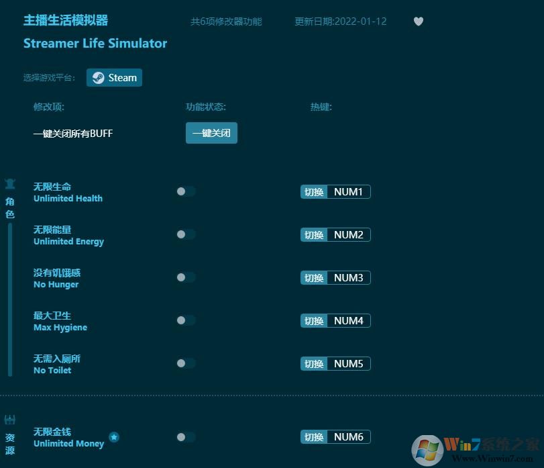This screenshot has height=468, width=544.
Task: Click the NUM1 hotkey field for Unlimited Health
Action: tap(348, 191)
